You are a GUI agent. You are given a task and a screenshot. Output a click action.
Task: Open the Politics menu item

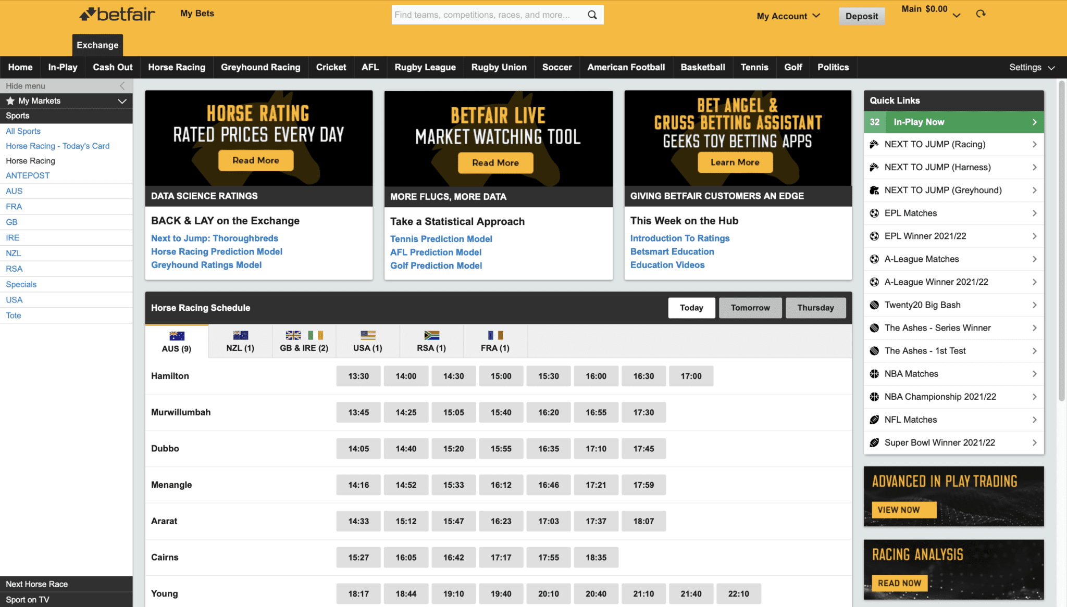833,67
